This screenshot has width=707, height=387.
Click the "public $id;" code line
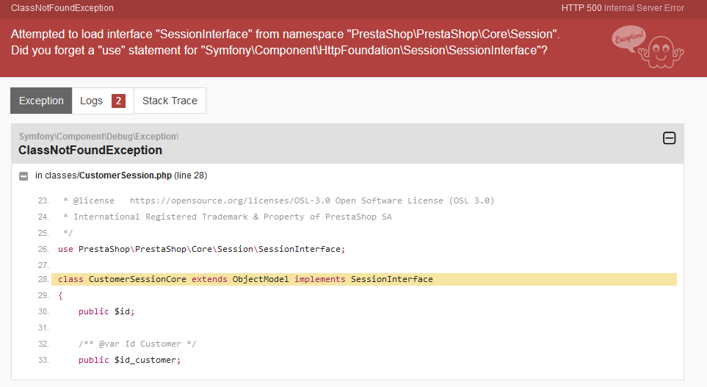(x=106, y=311)
